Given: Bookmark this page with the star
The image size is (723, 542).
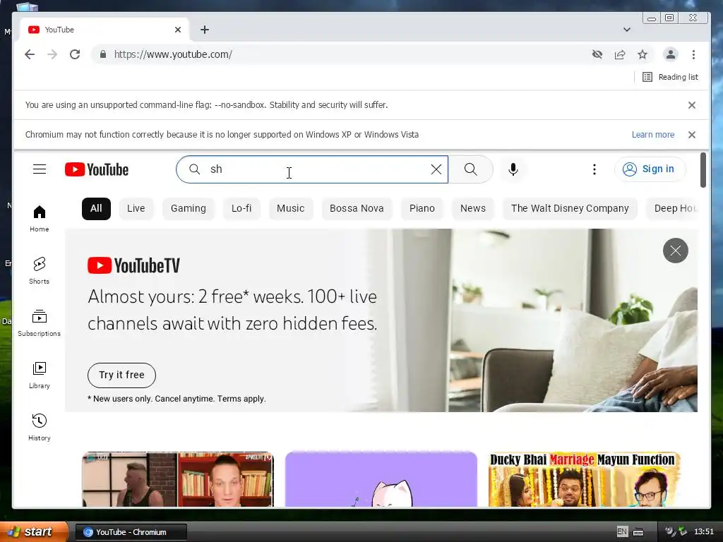Looking at the screenshot, I should (x=643, y=54).
